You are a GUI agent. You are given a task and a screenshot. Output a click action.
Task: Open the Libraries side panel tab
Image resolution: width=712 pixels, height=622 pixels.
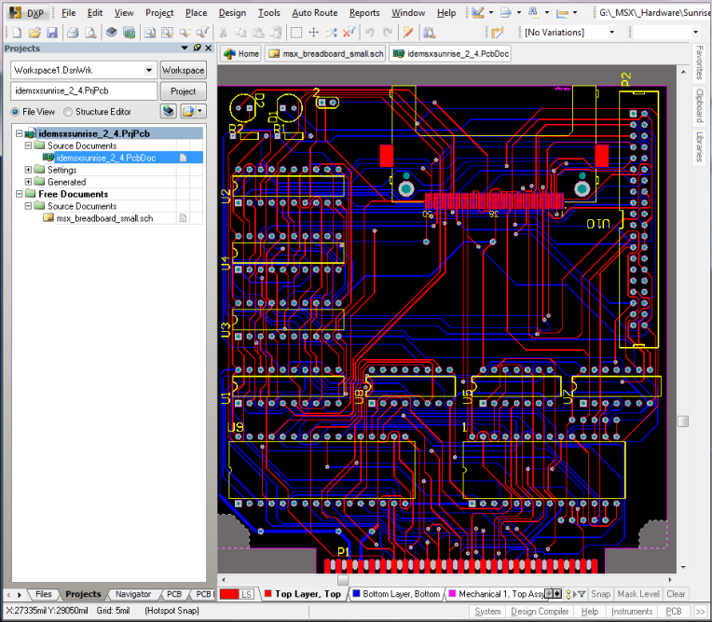(700, 146)
